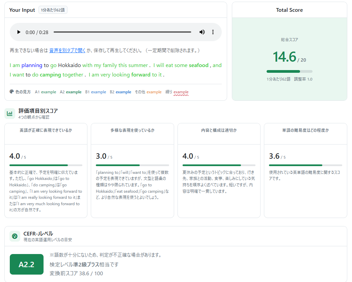Click the palette icon next to 色の見方

point(12,91)
